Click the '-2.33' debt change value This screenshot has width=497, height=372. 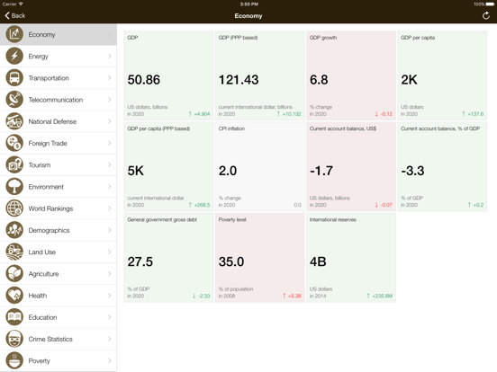(203, 297)
